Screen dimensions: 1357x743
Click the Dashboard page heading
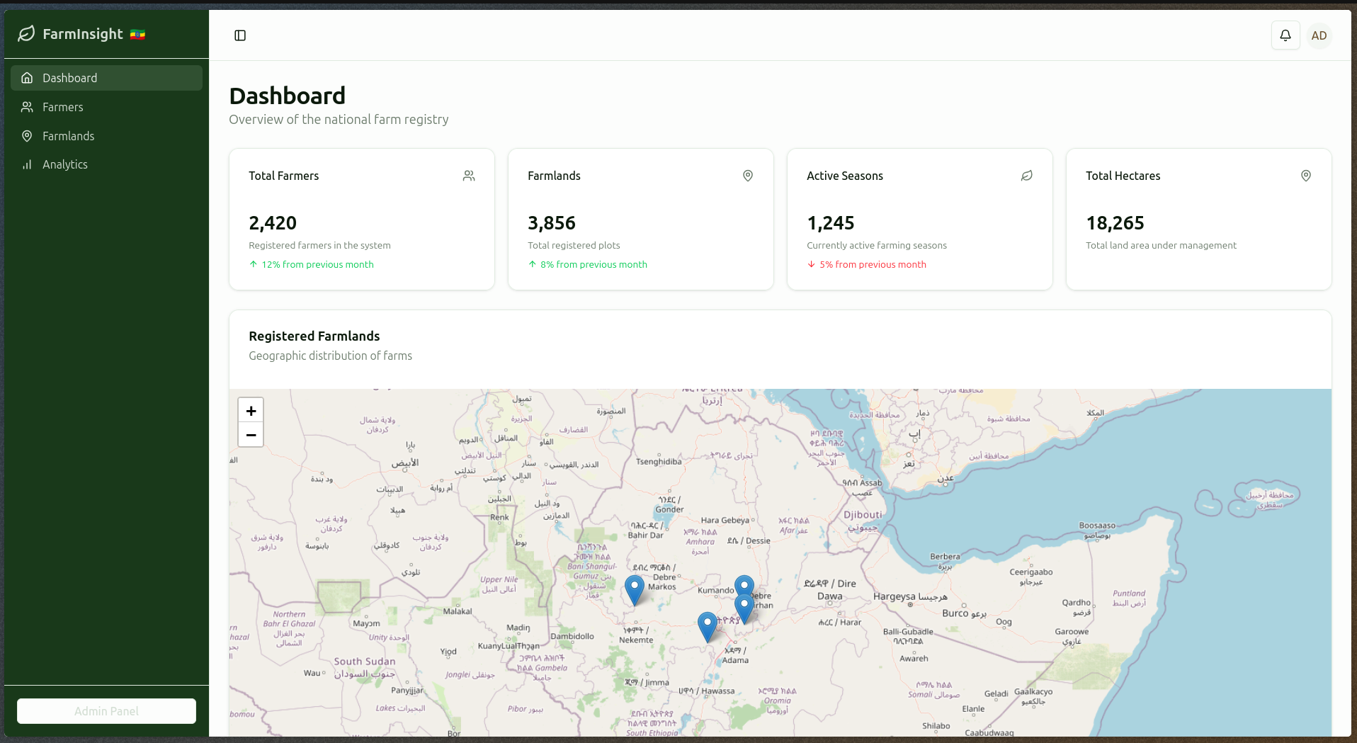(288, 96)
